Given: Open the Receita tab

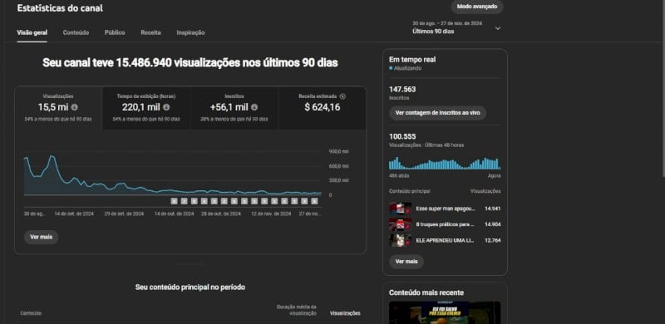Looking at the screenshot, I should coord(150,32).
